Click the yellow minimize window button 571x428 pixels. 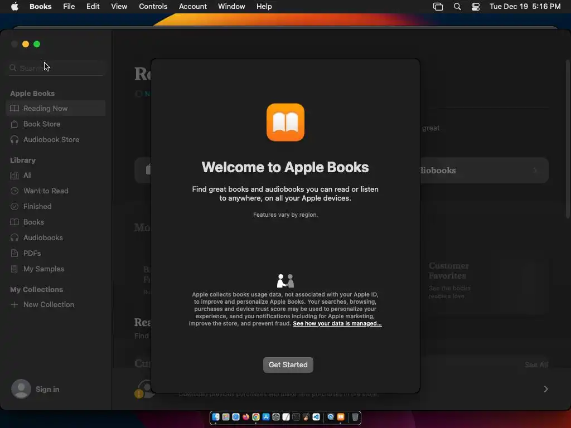(x=26, y=44)
